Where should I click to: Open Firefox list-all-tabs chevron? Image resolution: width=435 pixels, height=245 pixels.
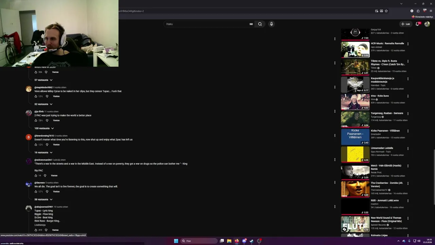click(x=401, y=4)
